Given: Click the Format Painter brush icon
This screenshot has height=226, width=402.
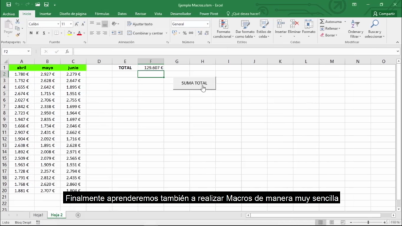Looking at the screenshot, I should (x=18, y=35).
